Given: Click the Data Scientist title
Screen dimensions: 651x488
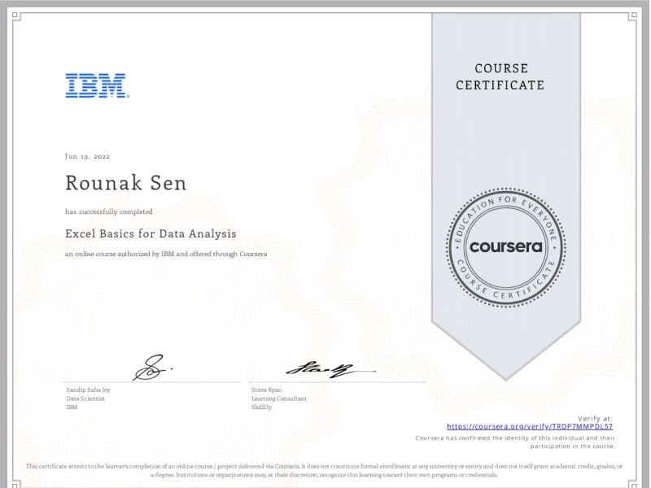Looking at the screenshot, I should pyautogui.click(x=85, y=399).
